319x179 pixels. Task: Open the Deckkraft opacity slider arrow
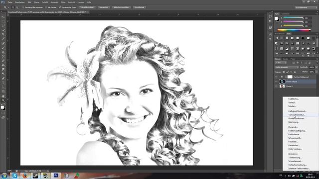317,67
